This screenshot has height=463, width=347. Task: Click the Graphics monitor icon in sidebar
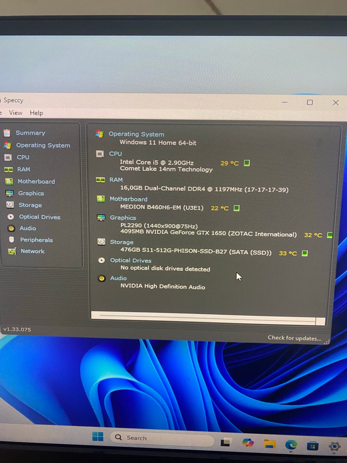[x=10, y=193]
